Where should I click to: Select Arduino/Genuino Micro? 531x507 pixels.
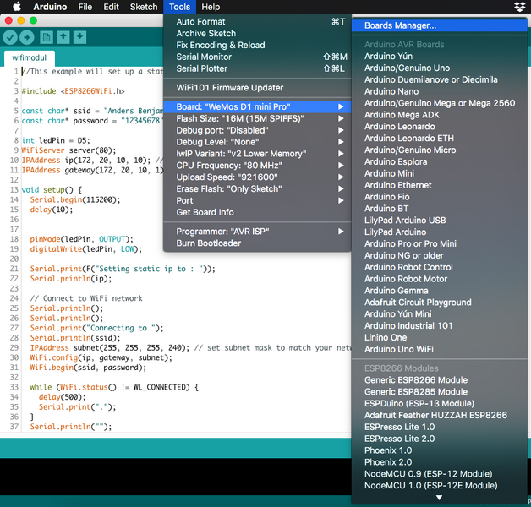[439, 150]
